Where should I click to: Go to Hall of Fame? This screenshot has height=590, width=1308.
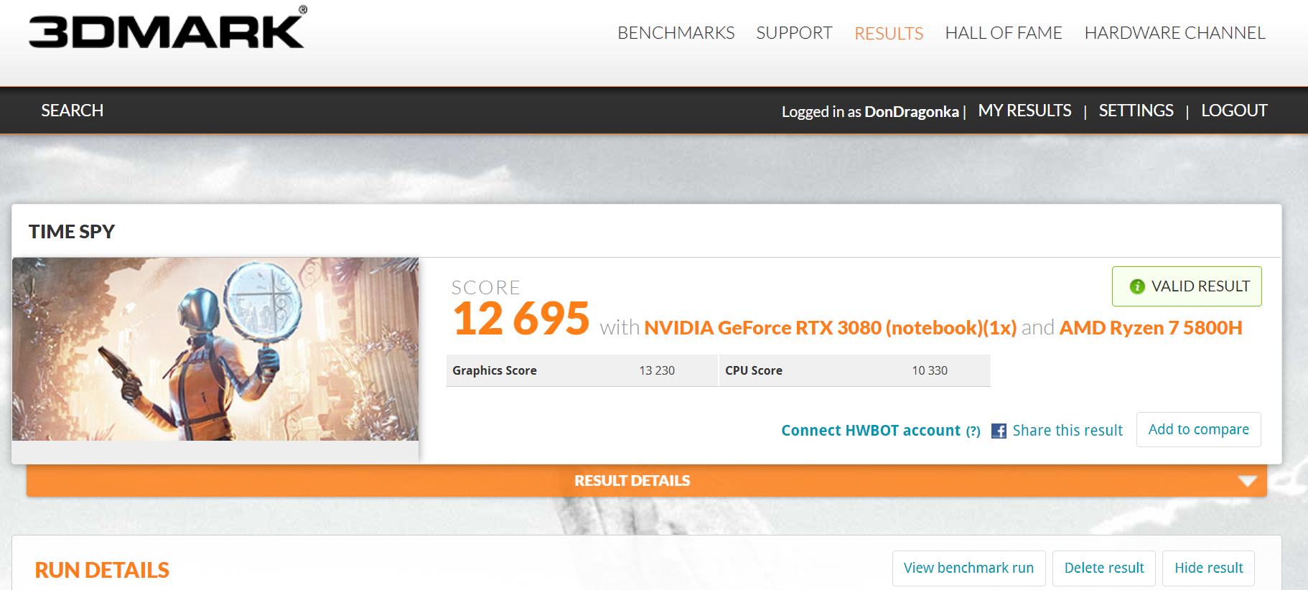(x=1003, y=33)
